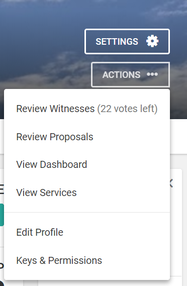
Task: Click the gear icon beside SETTINGS
Action: [152, 41]
